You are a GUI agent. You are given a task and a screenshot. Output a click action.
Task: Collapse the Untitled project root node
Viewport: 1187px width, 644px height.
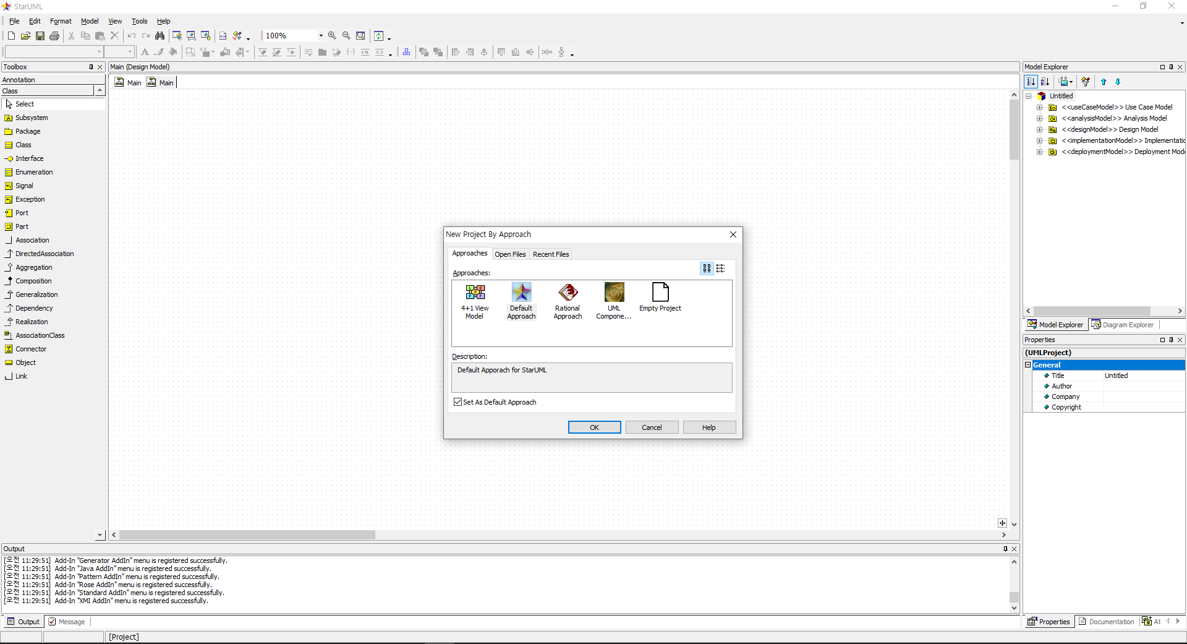(1029, 97)
